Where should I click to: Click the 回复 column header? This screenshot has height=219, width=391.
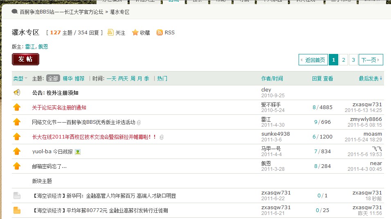pyautogui.click(x=317, y=78)
